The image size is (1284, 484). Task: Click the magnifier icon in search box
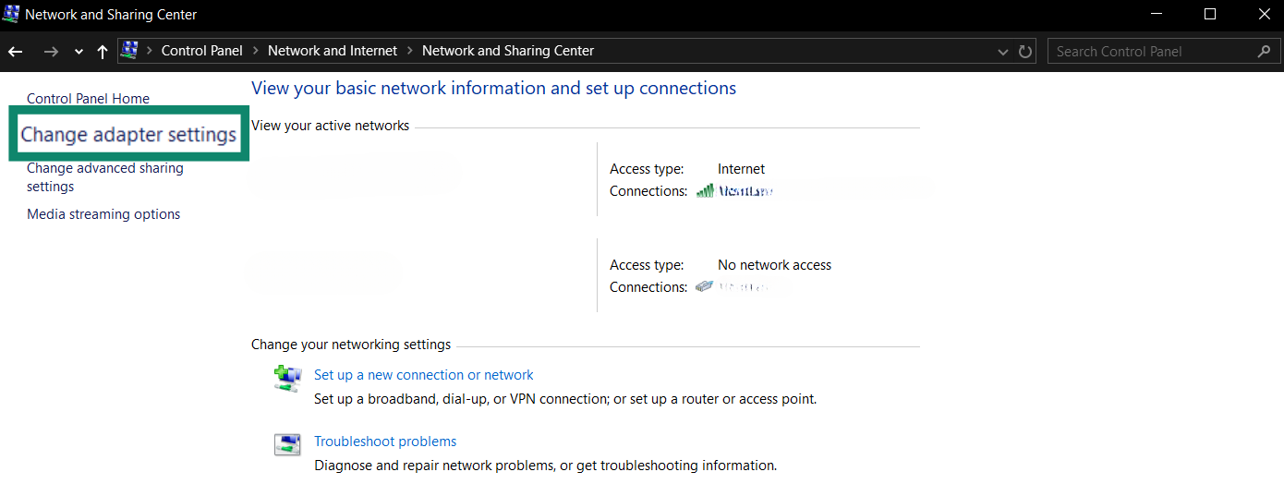(1264, 52)
